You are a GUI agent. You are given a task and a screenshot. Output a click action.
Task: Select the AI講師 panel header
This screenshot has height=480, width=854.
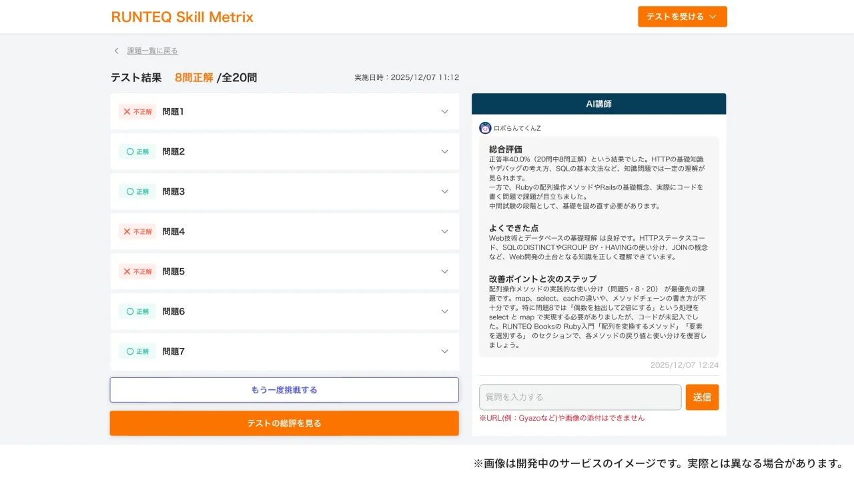click(x=598, y=103)
